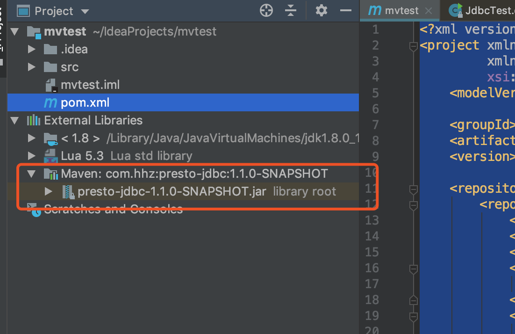Click line number 14 in the gutter

tap(372, 236)
